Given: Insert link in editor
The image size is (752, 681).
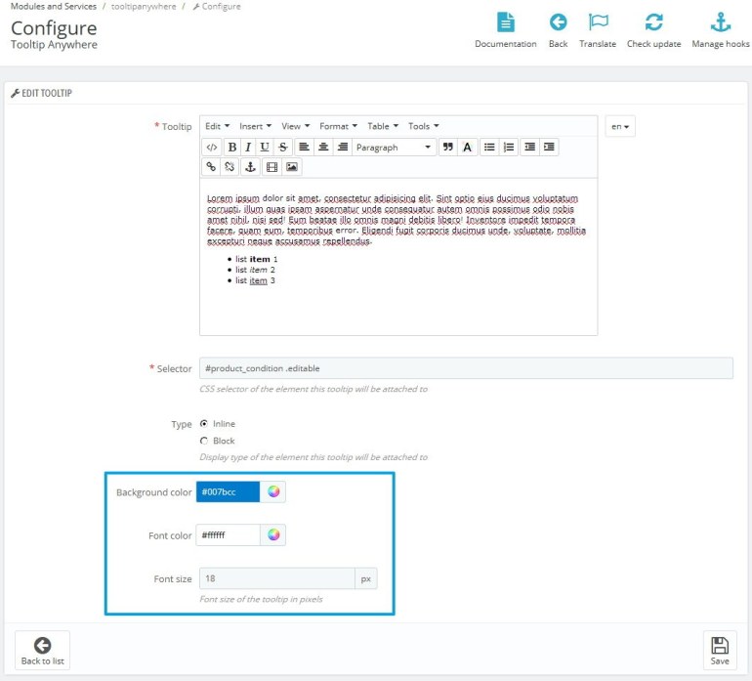Looking at the screenshot, I should click(x=211, y=167).
